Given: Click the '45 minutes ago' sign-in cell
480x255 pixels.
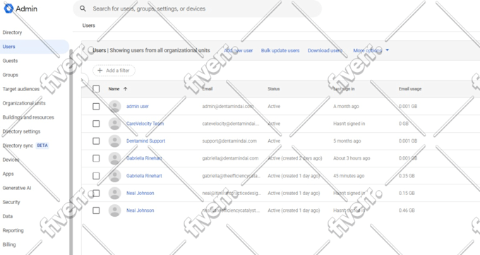Looking at the screenshot, I should (x=349, y=176).
